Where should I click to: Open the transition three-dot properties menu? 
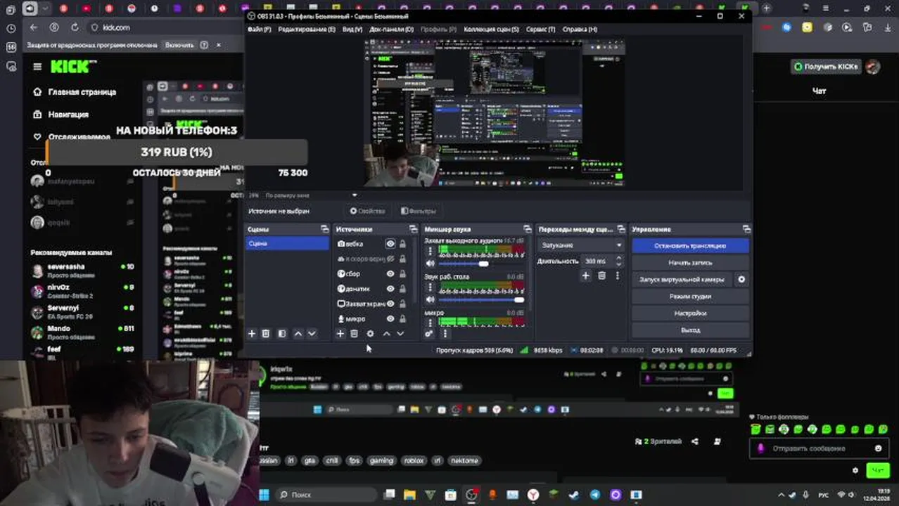click(x=617, y=276)
